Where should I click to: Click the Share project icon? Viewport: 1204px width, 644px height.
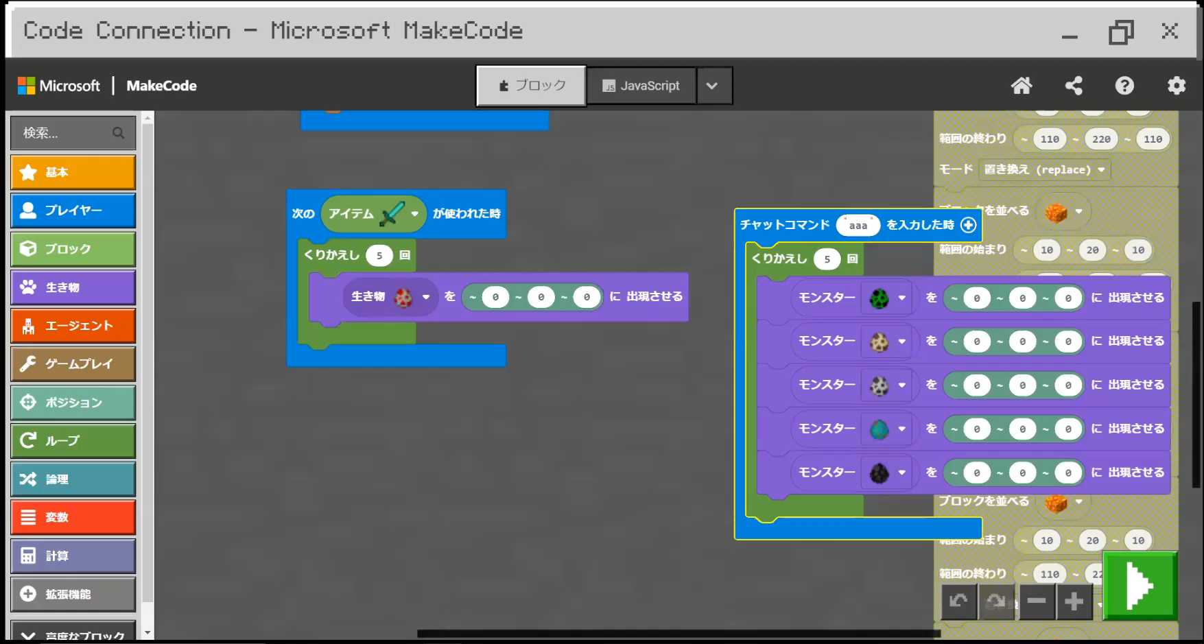1074,86
